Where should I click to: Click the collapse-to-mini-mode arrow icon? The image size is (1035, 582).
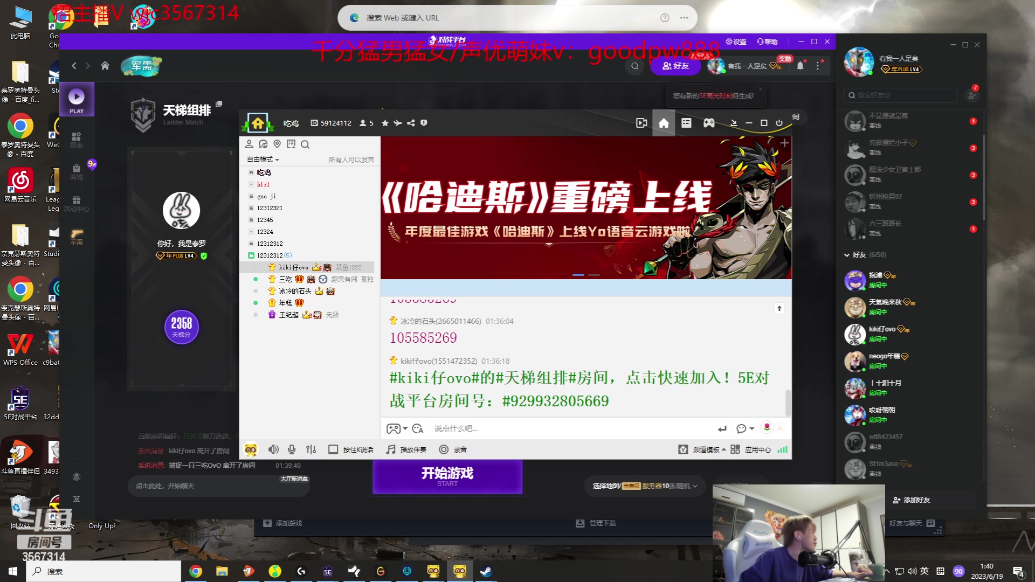[734, 123]
